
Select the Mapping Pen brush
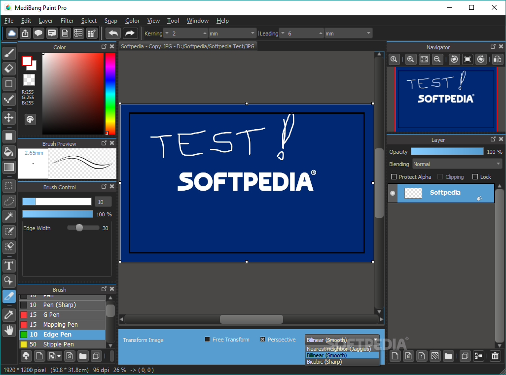62,324
